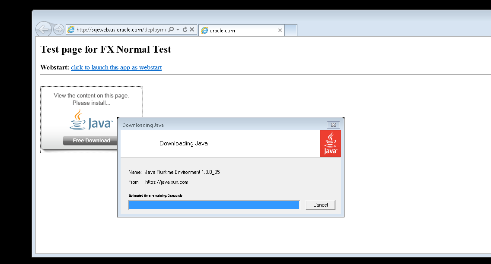Cancel the Java download
Viewport: 491px width, 264px height.
[320, 205]
